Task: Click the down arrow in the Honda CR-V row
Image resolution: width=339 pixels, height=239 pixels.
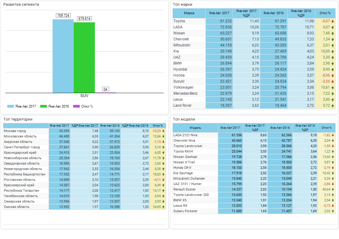Action: 333,168
